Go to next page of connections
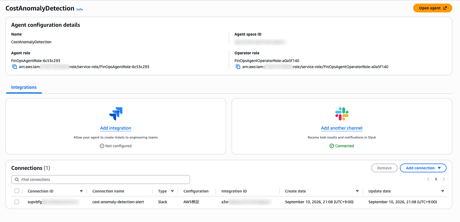Viewport: 460px width, 222px height. 444,179
